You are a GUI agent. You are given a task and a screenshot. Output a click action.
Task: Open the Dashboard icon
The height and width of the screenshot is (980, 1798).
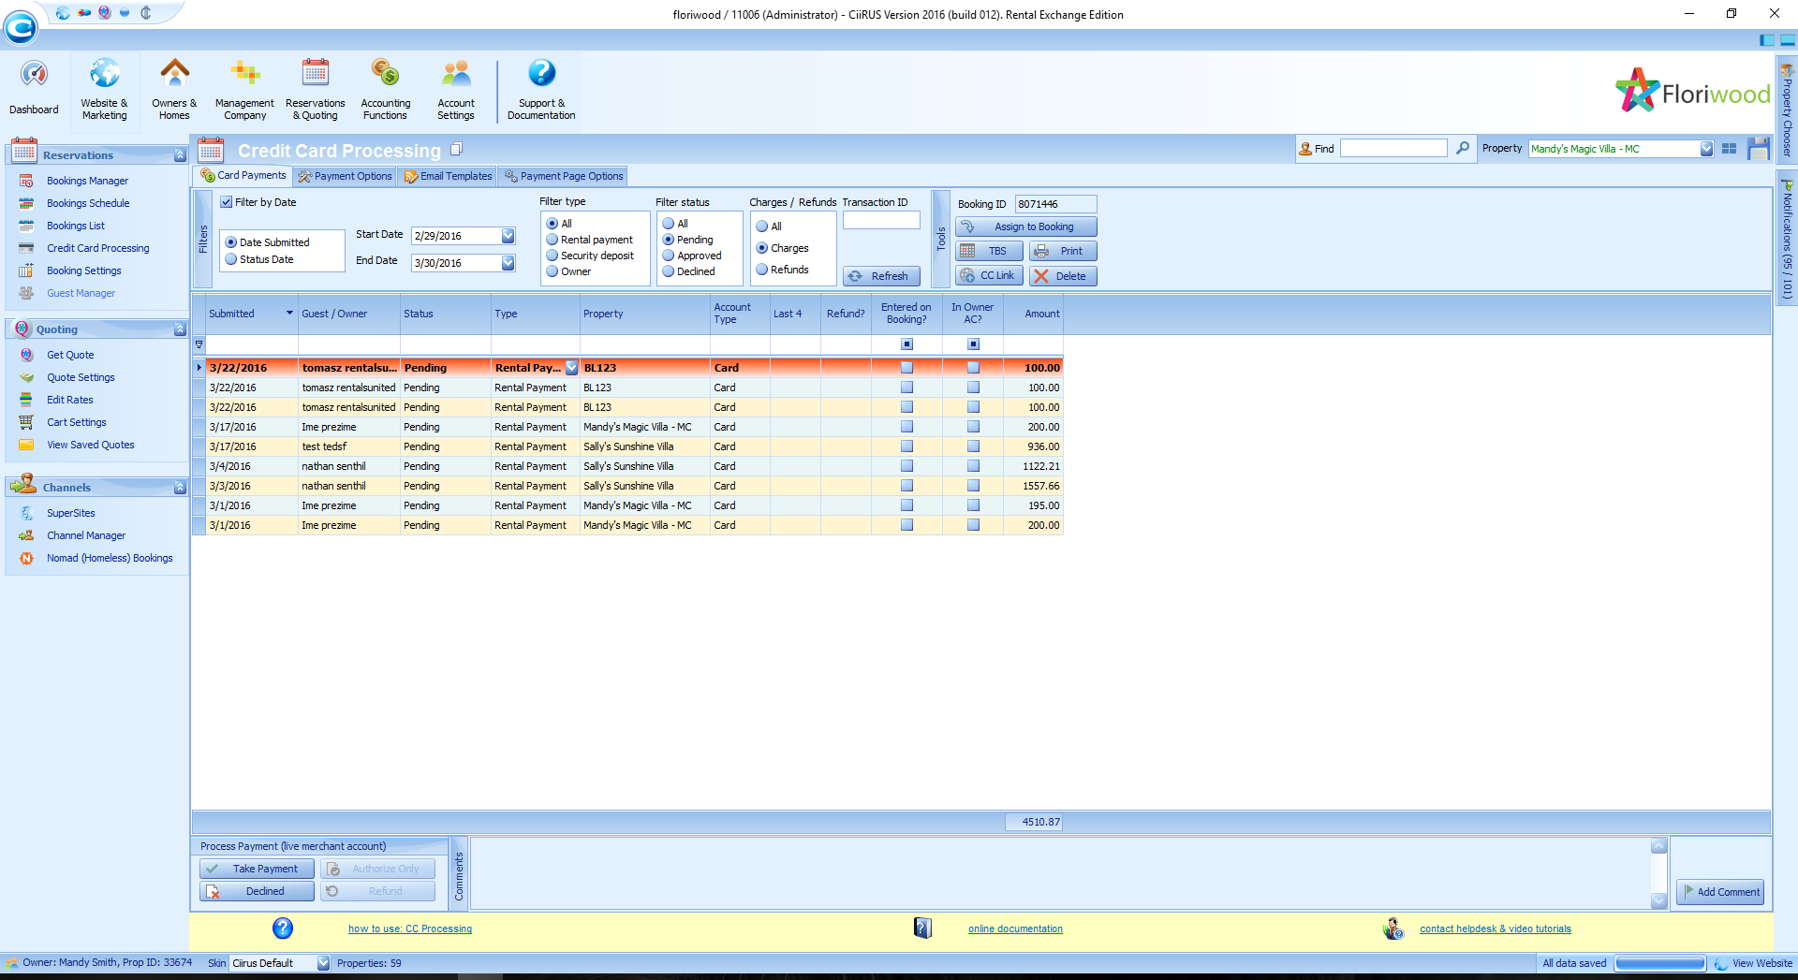(x=34, y=75)
